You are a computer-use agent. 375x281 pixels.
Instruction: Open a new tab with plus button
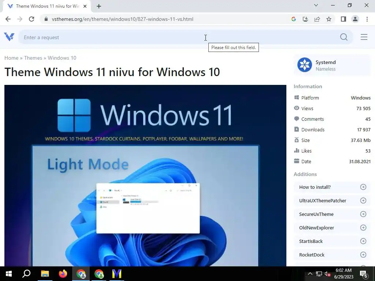(x=99, y=6)
